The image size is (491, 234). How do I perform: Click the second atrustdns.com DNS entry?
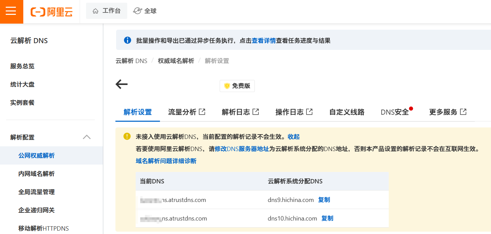coord(173,218)
